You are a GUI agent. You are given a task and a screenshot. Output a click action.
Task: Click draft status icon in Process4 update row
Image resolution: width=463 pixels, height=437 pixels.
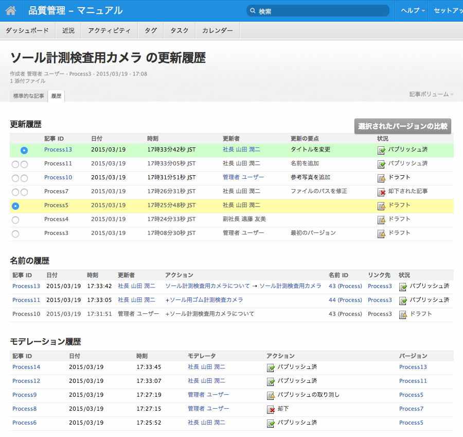[381, 220]
